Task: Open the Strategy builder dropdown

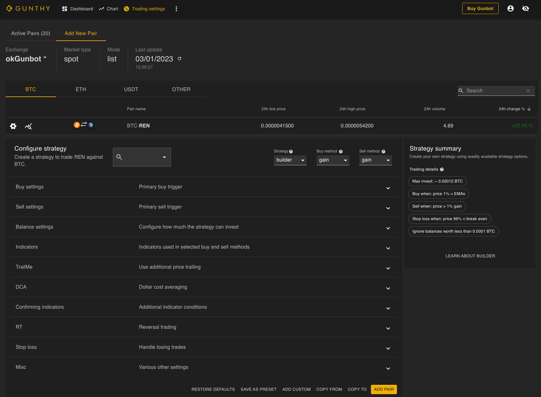Action: click(290, 160)
